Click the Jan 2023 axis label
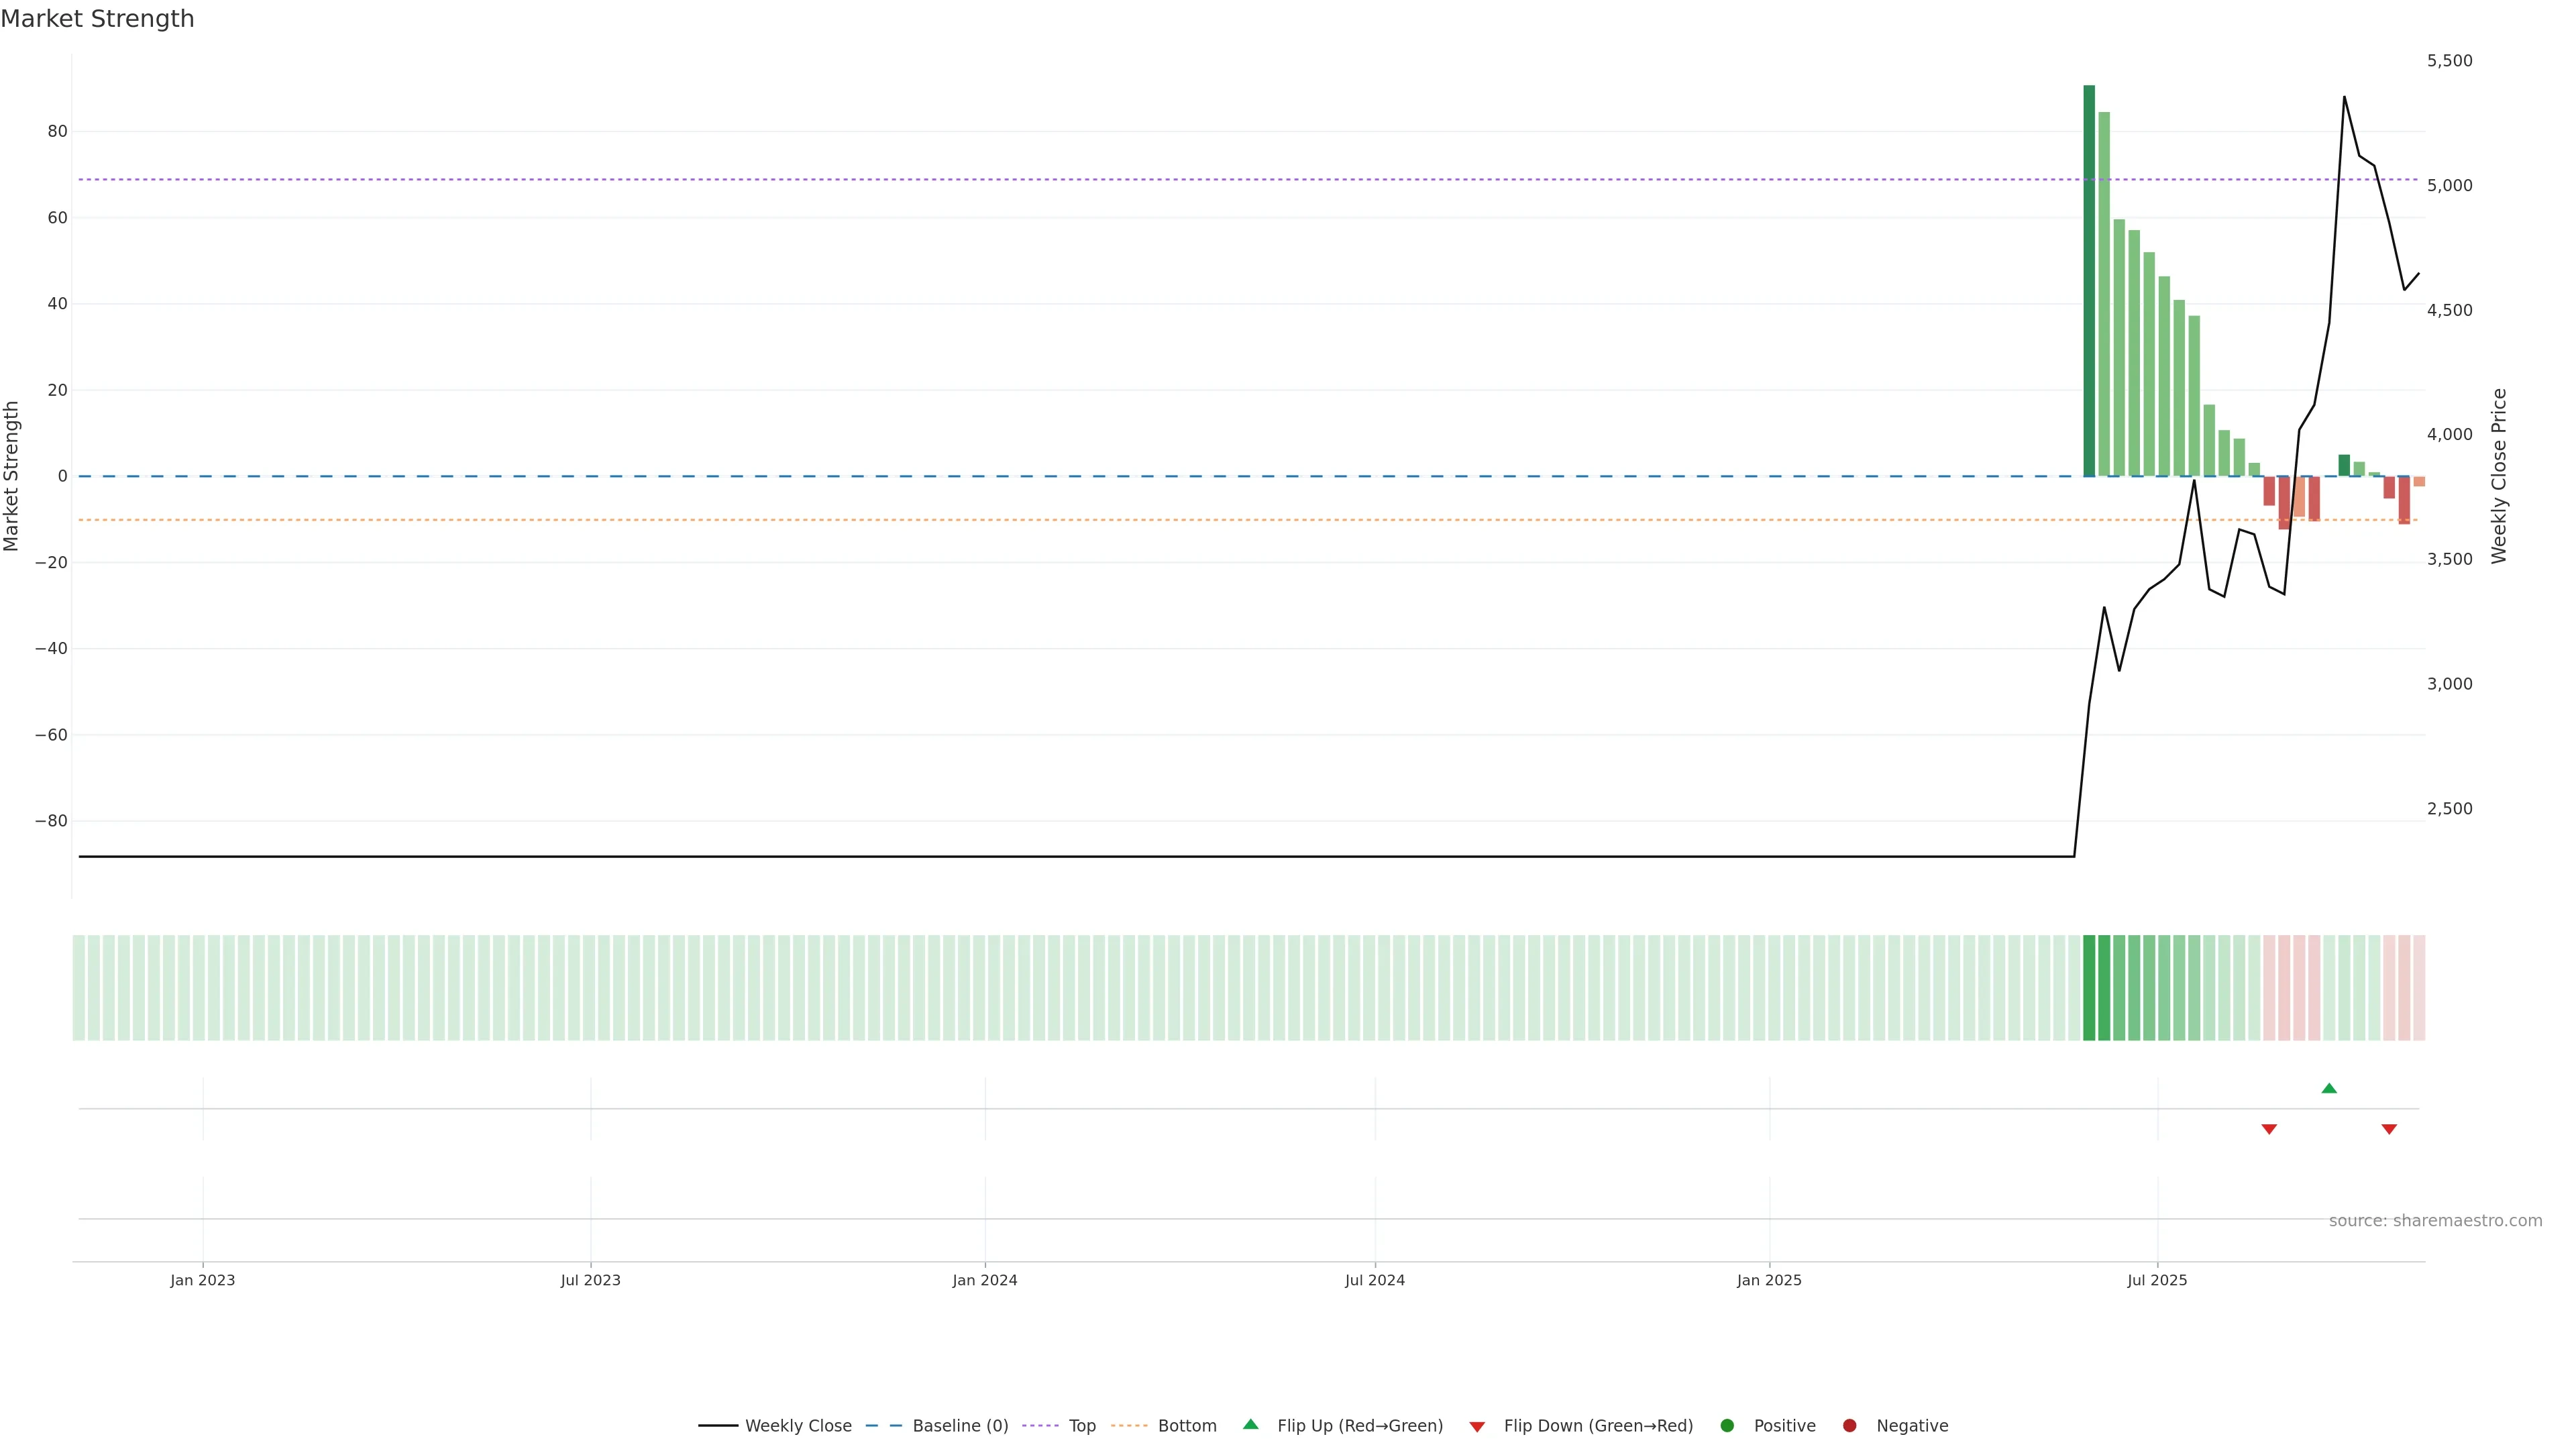The height and width of the screenshot is (1449, 2576). [x=202, y=1280]
